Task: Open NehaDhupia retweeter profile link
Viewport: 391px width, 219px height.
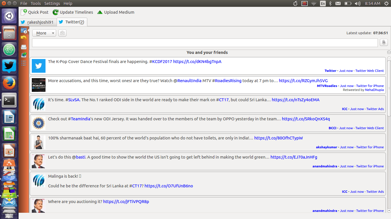Action: coord(374,90)
